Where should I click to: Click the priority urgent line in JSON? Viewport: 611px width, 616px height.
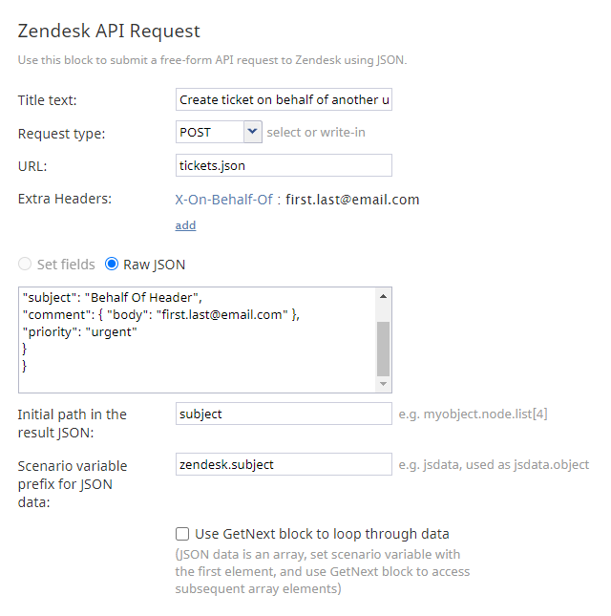(x=79, y=332)
